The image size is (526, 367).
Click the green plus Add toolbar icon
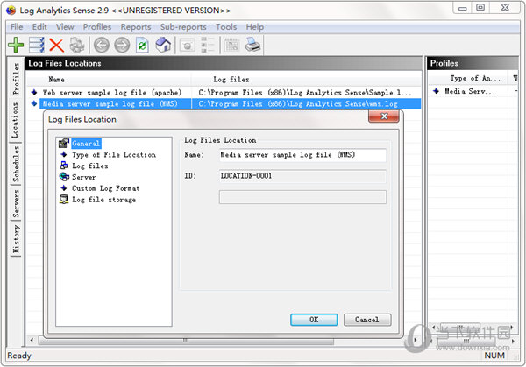(16, 45)
